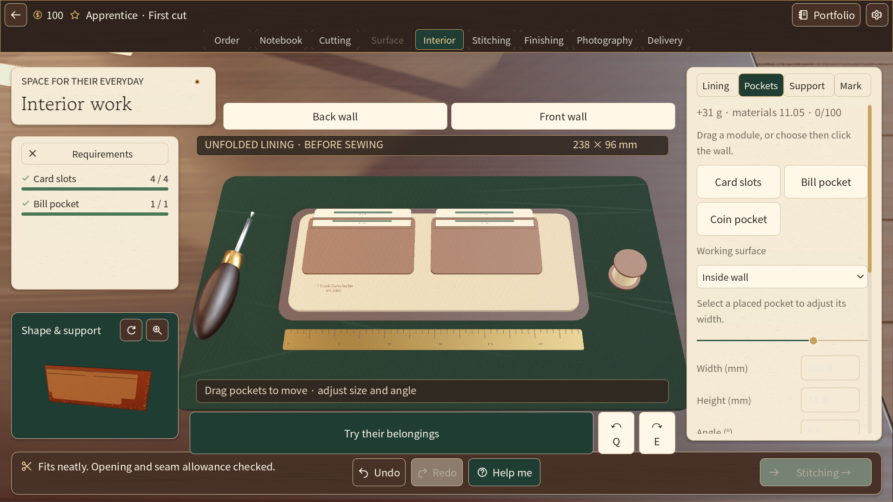Click Try their belongings

click(x=392, y=433)
